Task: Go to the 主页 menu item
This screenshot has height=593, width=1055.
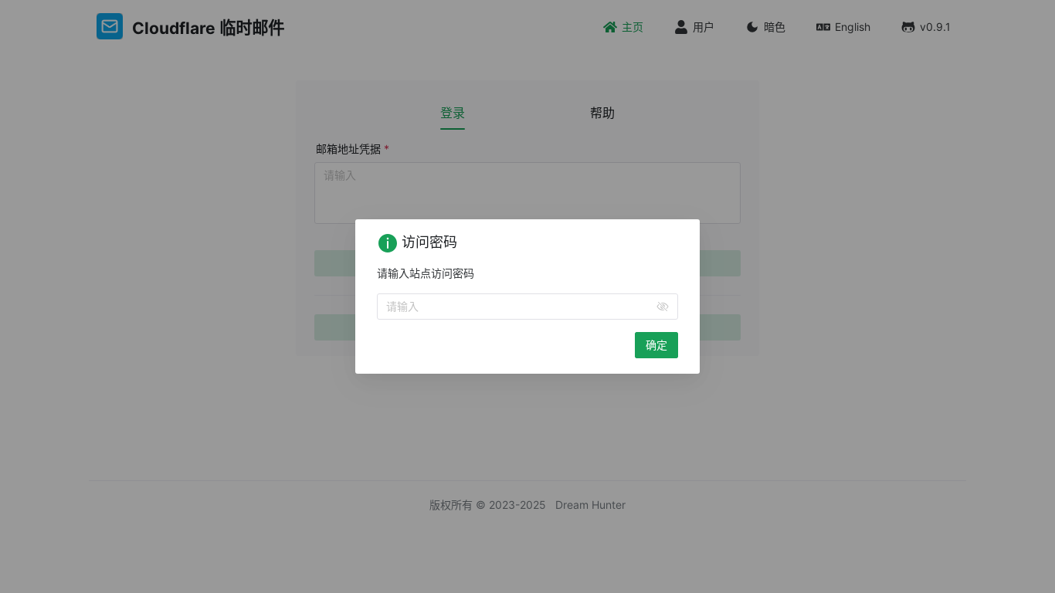Action: pyautogui.click(x=632, y=27)
